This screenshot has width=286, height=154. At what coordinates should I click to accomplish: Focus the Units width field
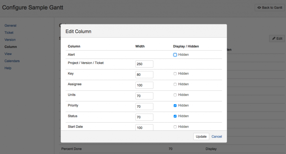[x=144, y=96]
